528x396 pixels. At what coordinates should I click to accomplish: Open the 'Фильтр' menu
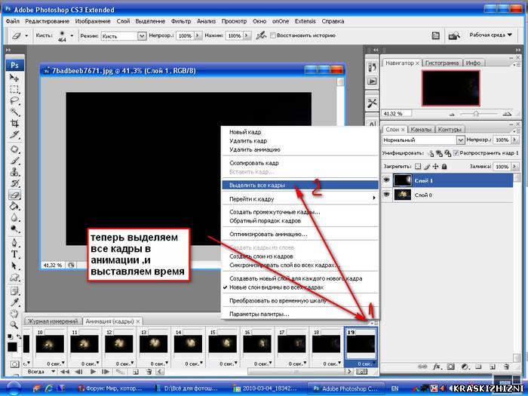coord(181,21)
